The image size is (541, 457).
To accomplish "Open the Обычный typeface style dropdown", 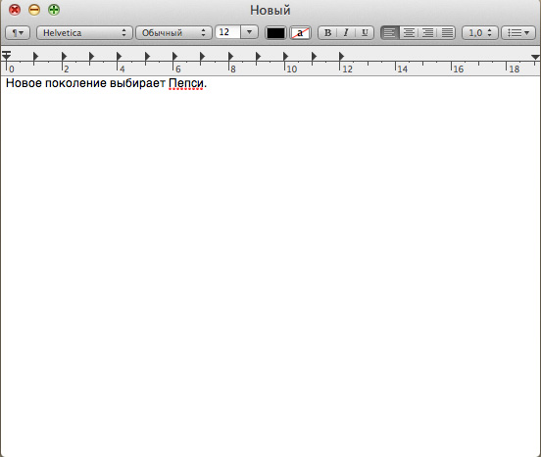I will [173, 33].
